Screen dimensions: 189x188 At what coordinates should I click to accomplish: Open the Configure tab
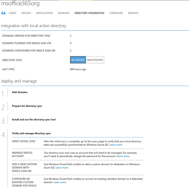[x=116, y=13]
